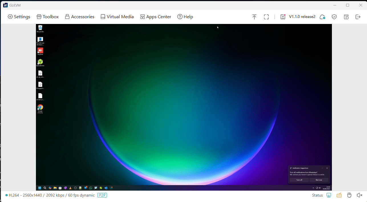Open the Settings menu
367x202 pixels.
19,17
